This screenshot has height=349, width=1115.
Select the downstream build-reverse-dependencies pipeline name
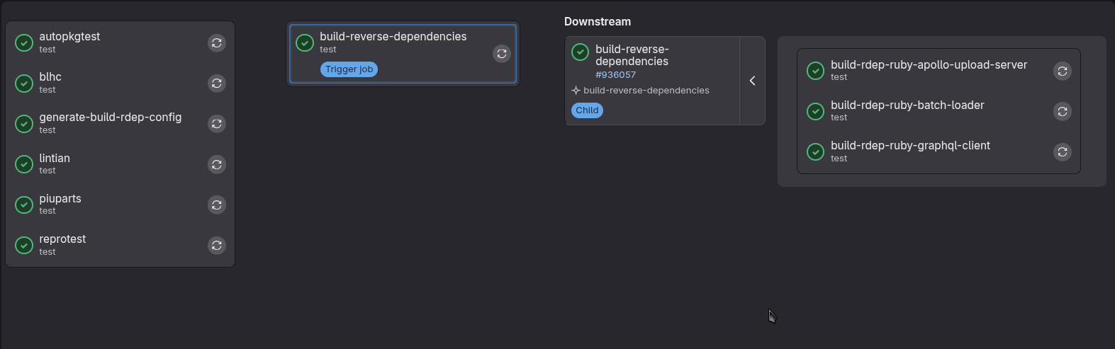tap(632, 55)
